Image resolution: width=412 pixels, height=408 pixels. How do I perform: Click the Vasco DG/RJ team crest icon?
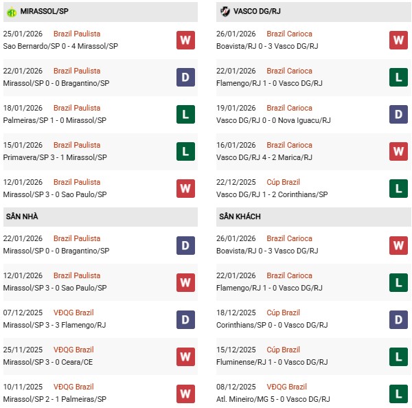point(225,11)
